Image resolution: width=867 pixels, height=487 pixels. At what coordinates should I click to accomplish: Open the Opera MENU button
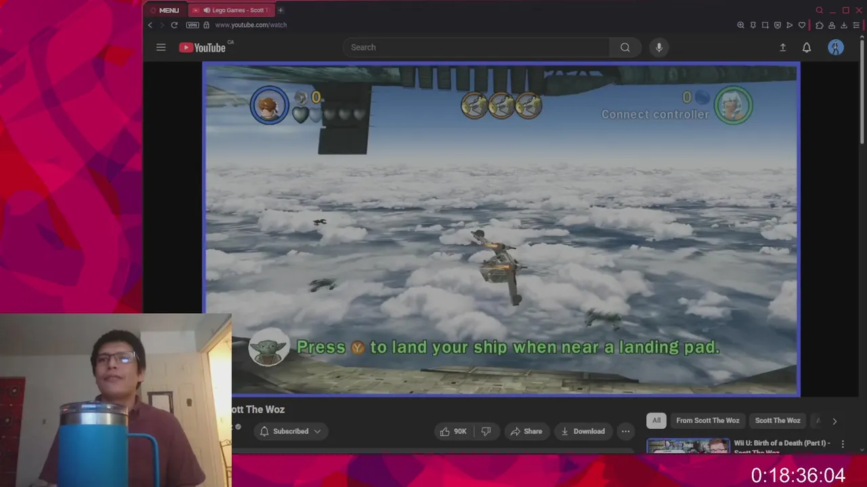point(164,10)
